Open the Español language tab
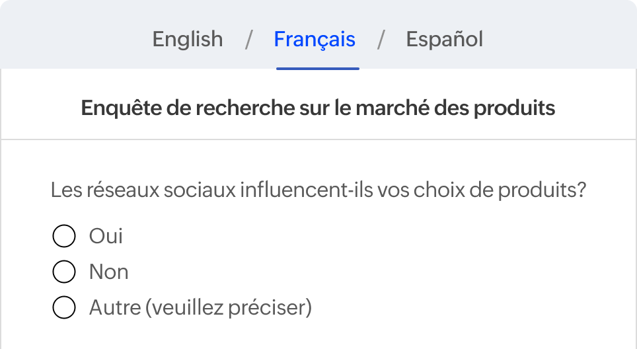The width and height of the screenshot is (637, 349). click(444, 40)
